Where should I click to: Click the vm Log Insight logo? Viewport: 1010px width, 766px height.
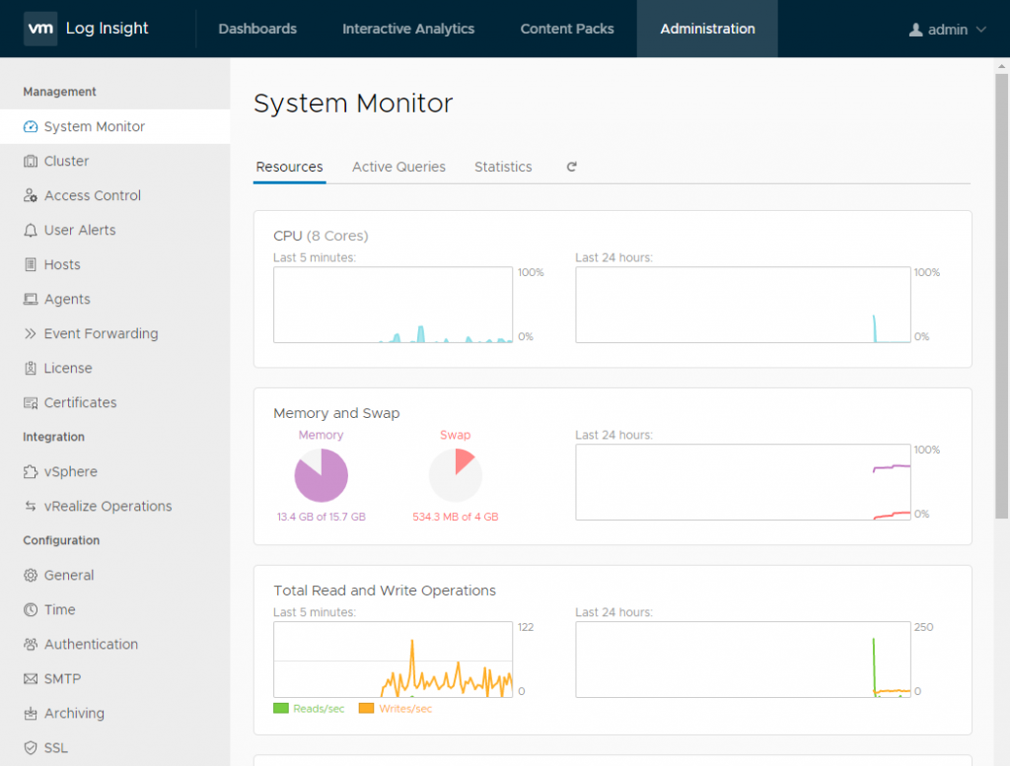pos(87,29)
